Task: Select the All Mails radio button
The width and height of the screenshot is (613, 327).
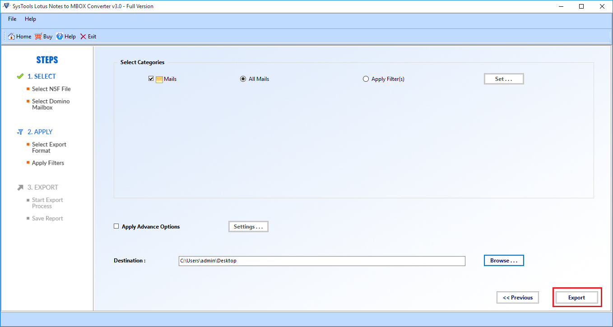Action: [x=243, y=79]
